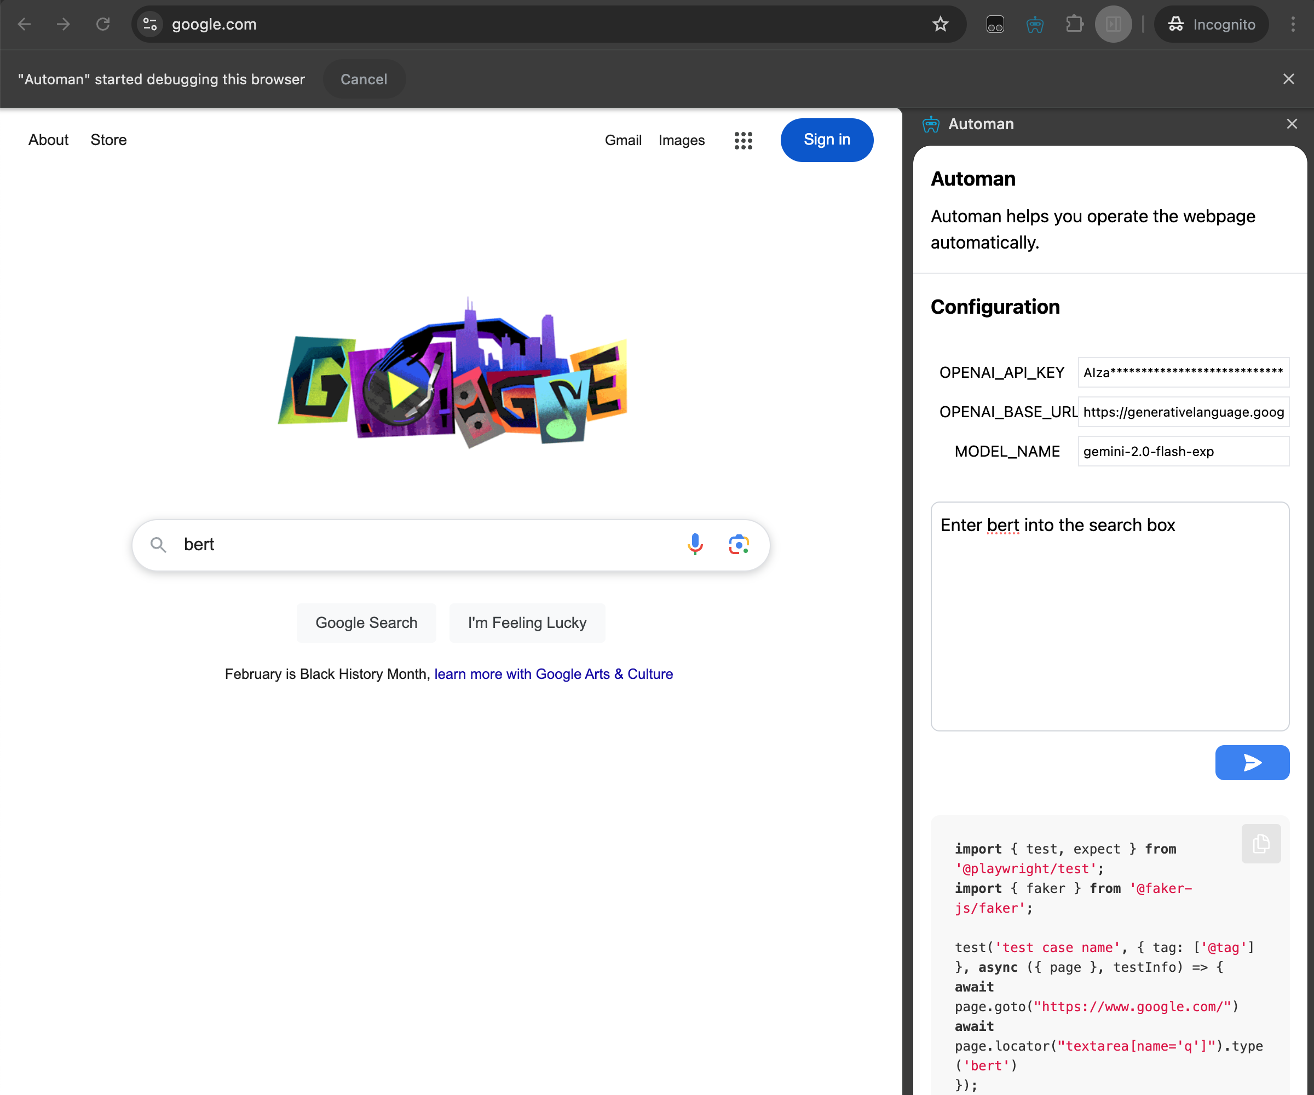1314x1095 pixels.
Task: Click the Incognito indicator
Action: pyautogui.click(x=1211, y=25)
